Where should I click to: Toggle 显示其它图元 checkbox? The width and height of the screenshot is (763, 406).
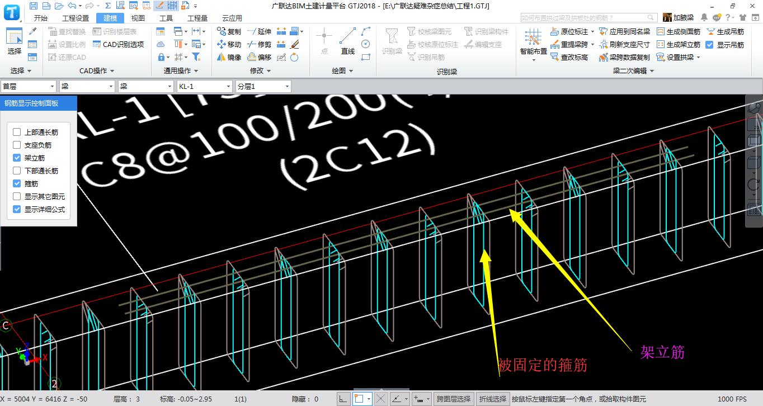pyautogui.click(x=17, y=197)
